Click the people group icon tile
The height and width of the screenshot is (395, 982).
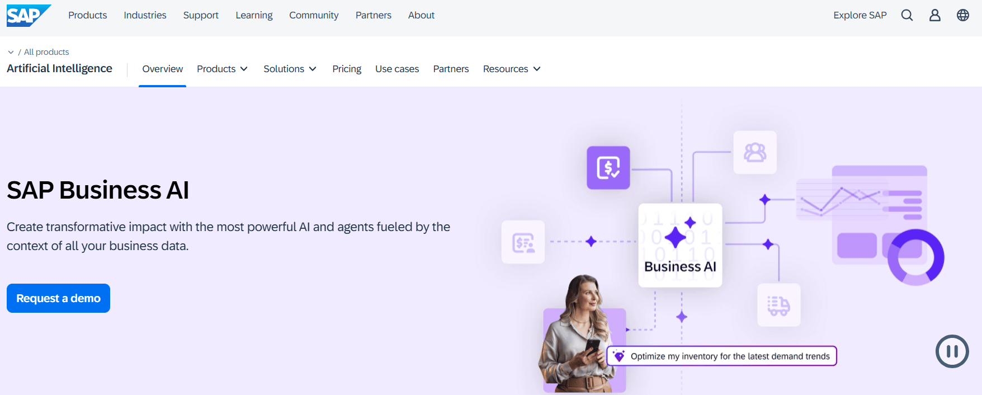pos(755,152)
